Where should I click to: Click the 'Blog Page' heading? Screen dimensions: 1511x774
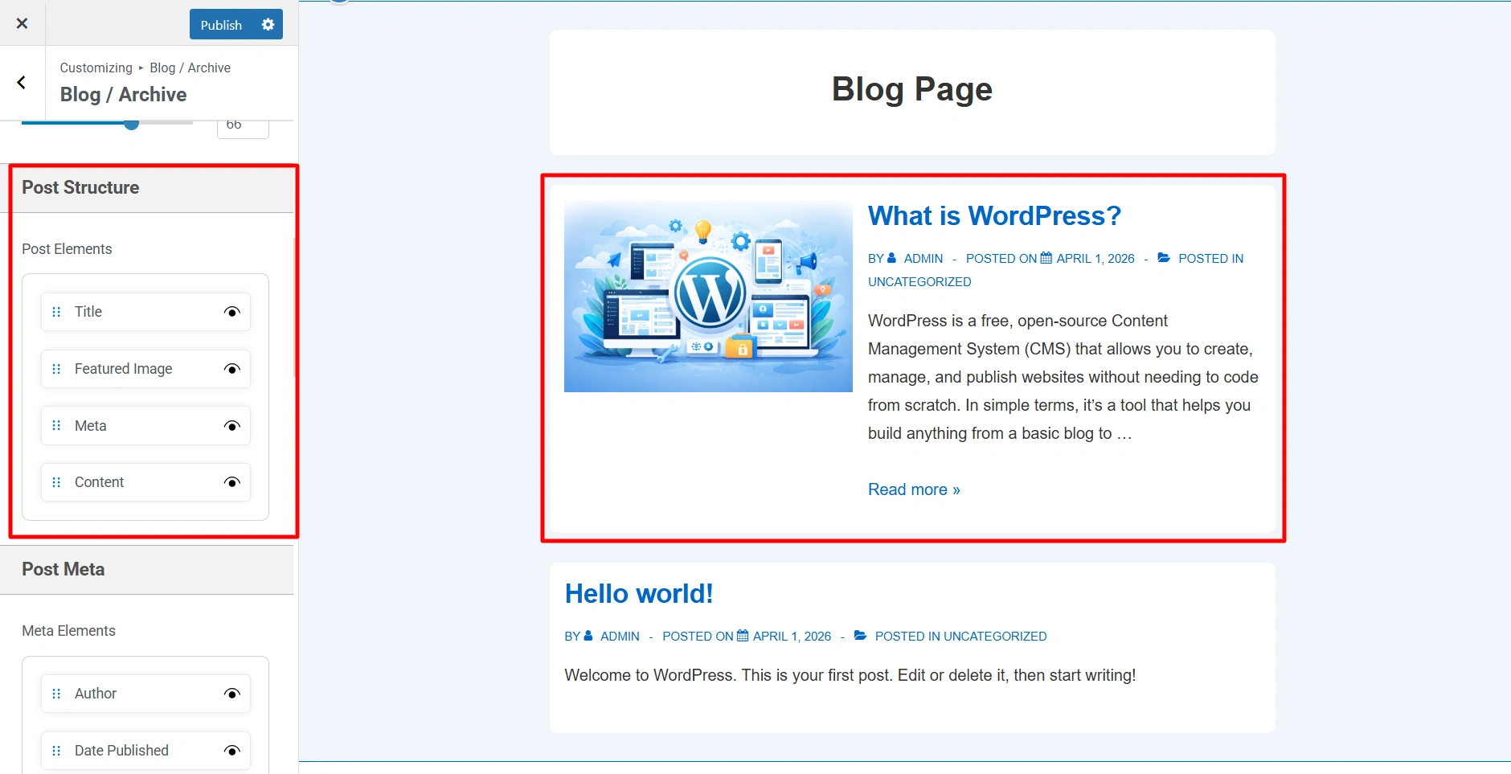pyautogui.click(x=912, y=88)
